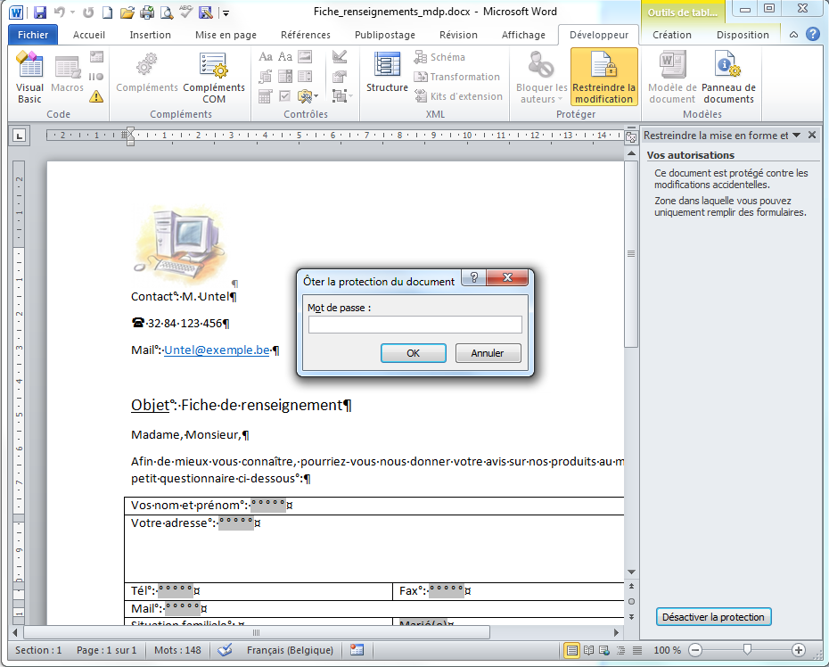
Task: Click the Mots : 148 word count
Action: pyautogui.click(x=177, y=650)
